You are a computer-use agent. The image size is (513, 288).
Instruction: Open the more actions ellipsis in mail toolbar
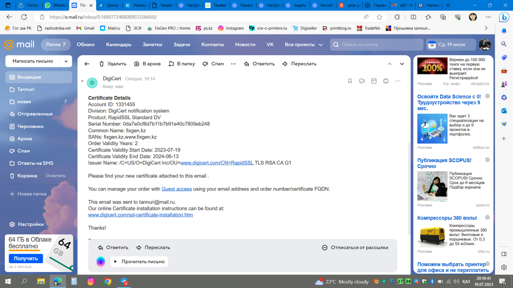point(234,64)
